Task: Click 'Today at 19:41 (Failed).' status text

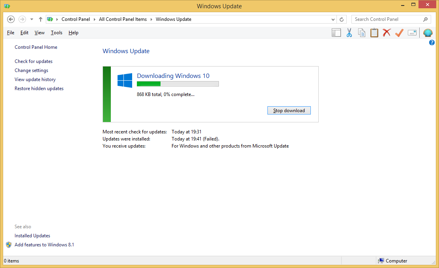Action: pyautogui.click(x=195, y=139)
